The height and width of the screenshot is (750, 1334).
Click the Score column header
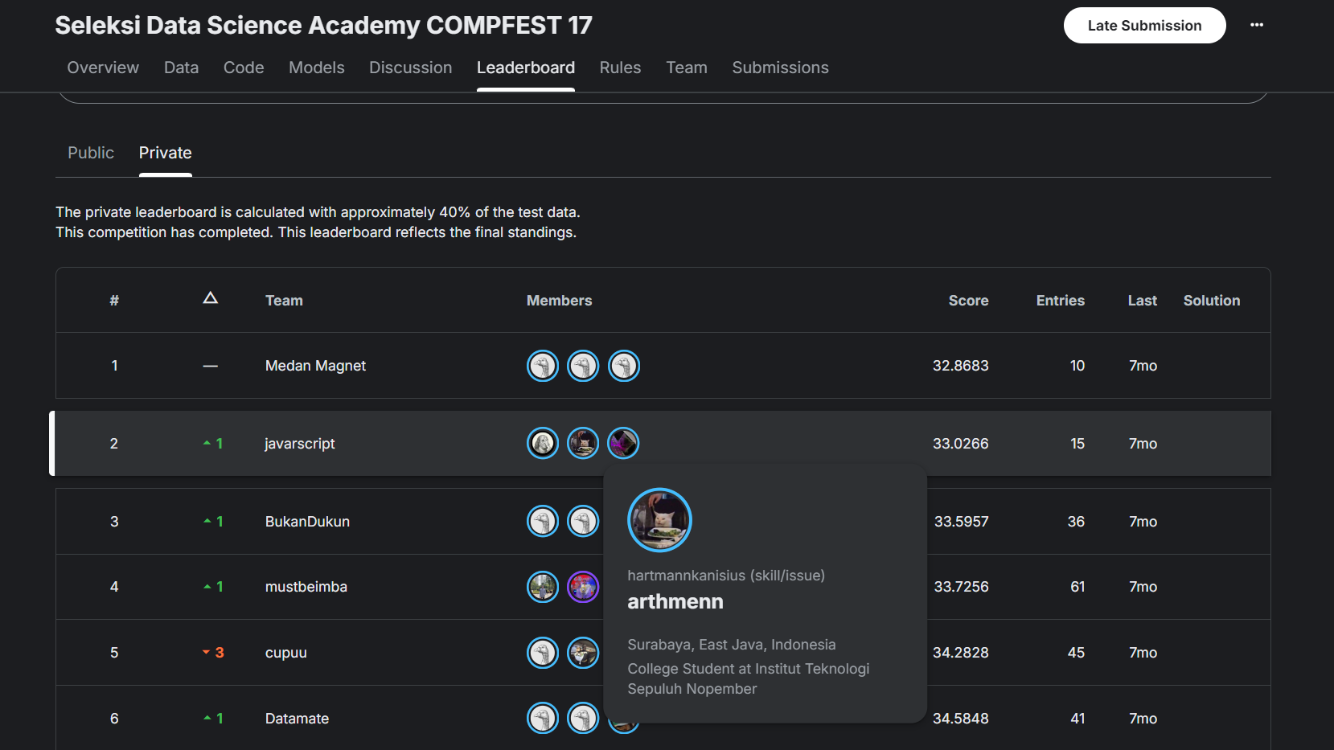[968, 301]
